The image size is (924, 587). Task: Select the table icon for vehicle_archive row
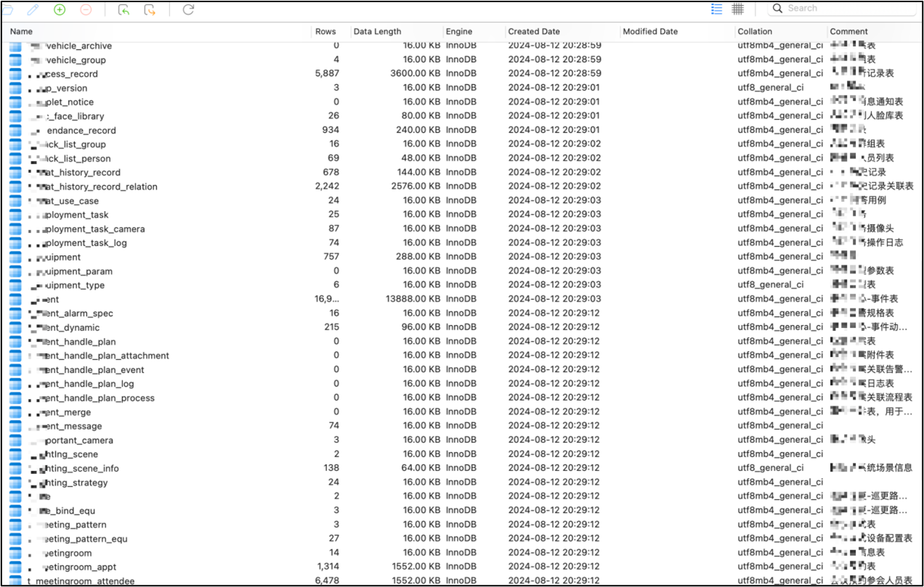point(15,46)
